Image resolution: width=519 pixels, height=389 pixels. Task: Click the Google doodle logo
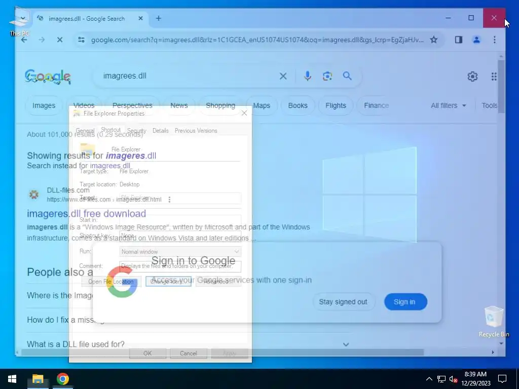(48, 77)
